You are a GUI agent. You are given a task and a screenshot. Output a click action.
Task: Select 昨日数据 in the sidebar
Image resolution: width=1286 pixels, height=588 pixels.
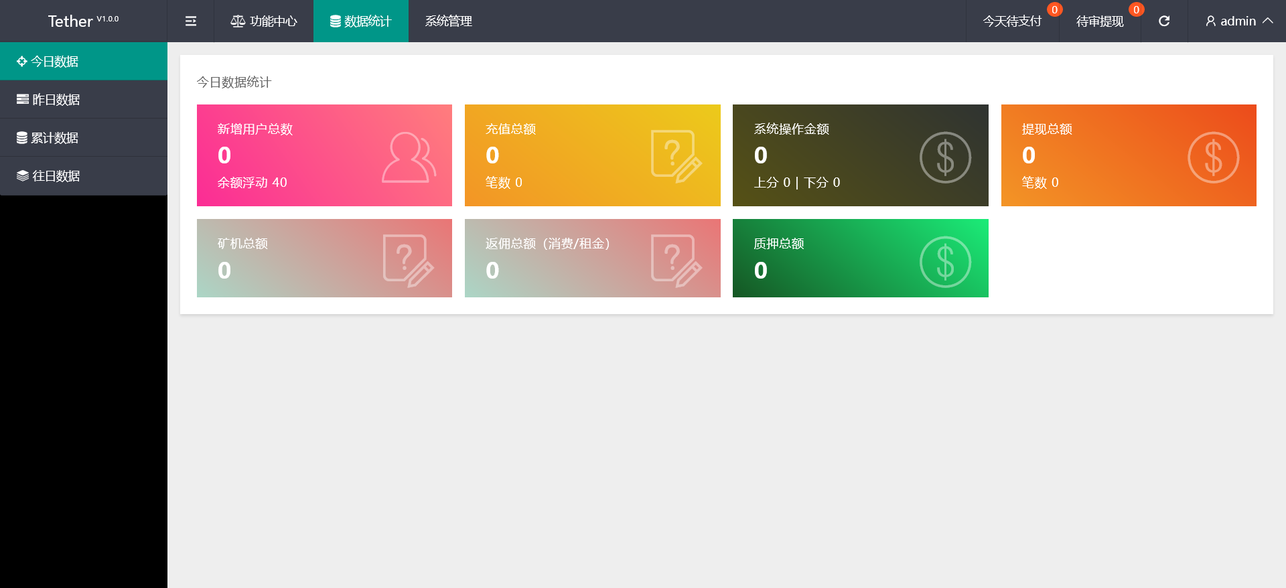pyautogui.click(x=56, y=100)
